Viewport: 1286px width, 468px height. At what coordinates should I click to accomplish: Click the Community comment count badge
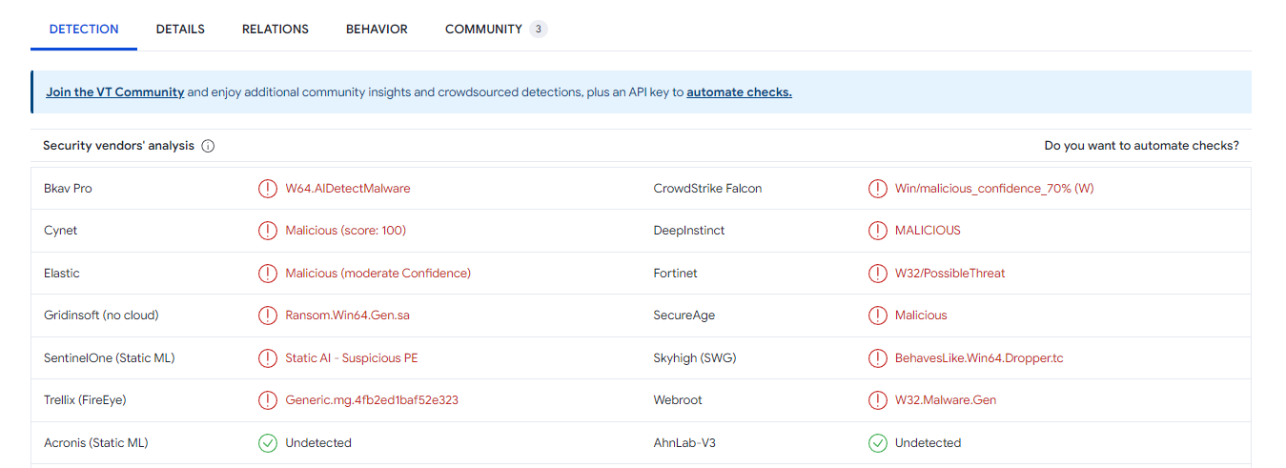539,30
